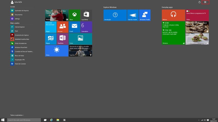Open File Explorer from the taskbar
Image resolution: width=218 pixels, height=122 pixels.
coord(58,120)
